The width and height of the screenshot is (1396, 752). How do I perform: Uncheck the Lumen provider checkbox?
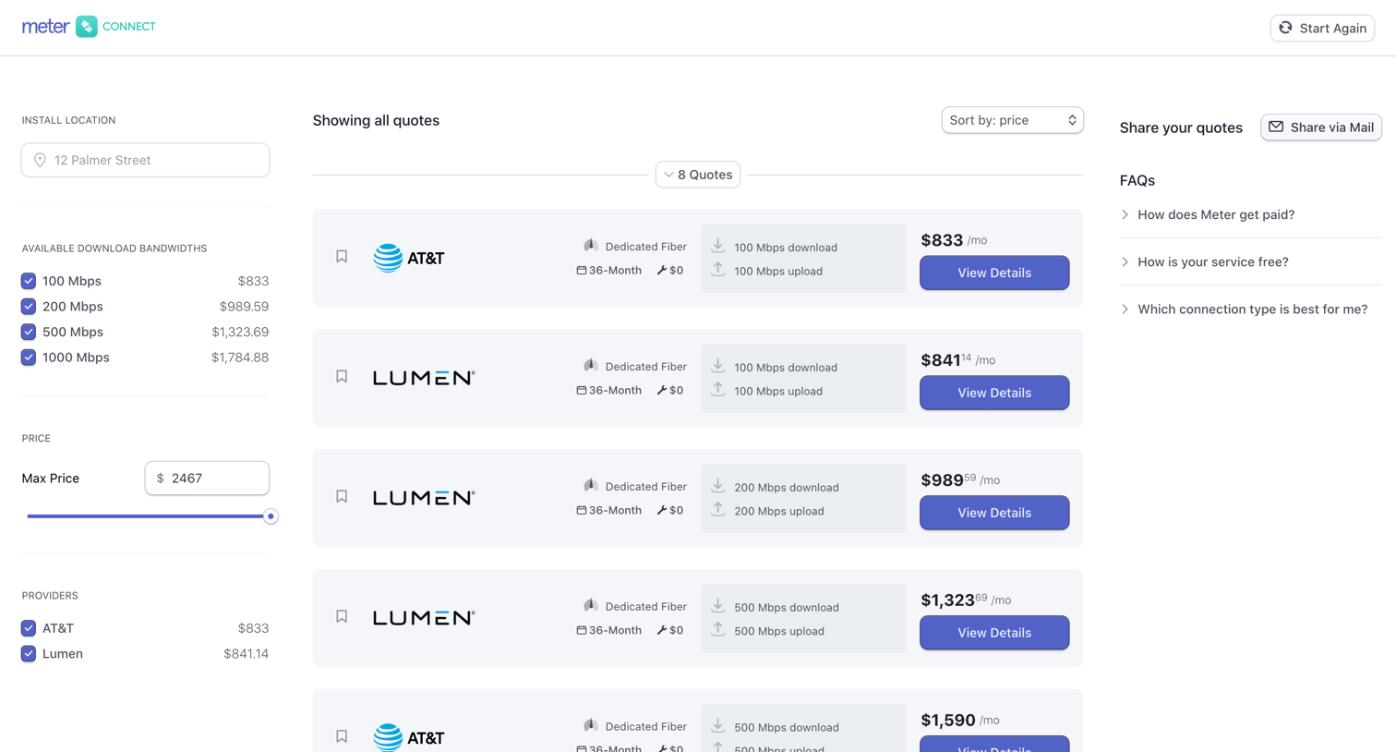29,654
